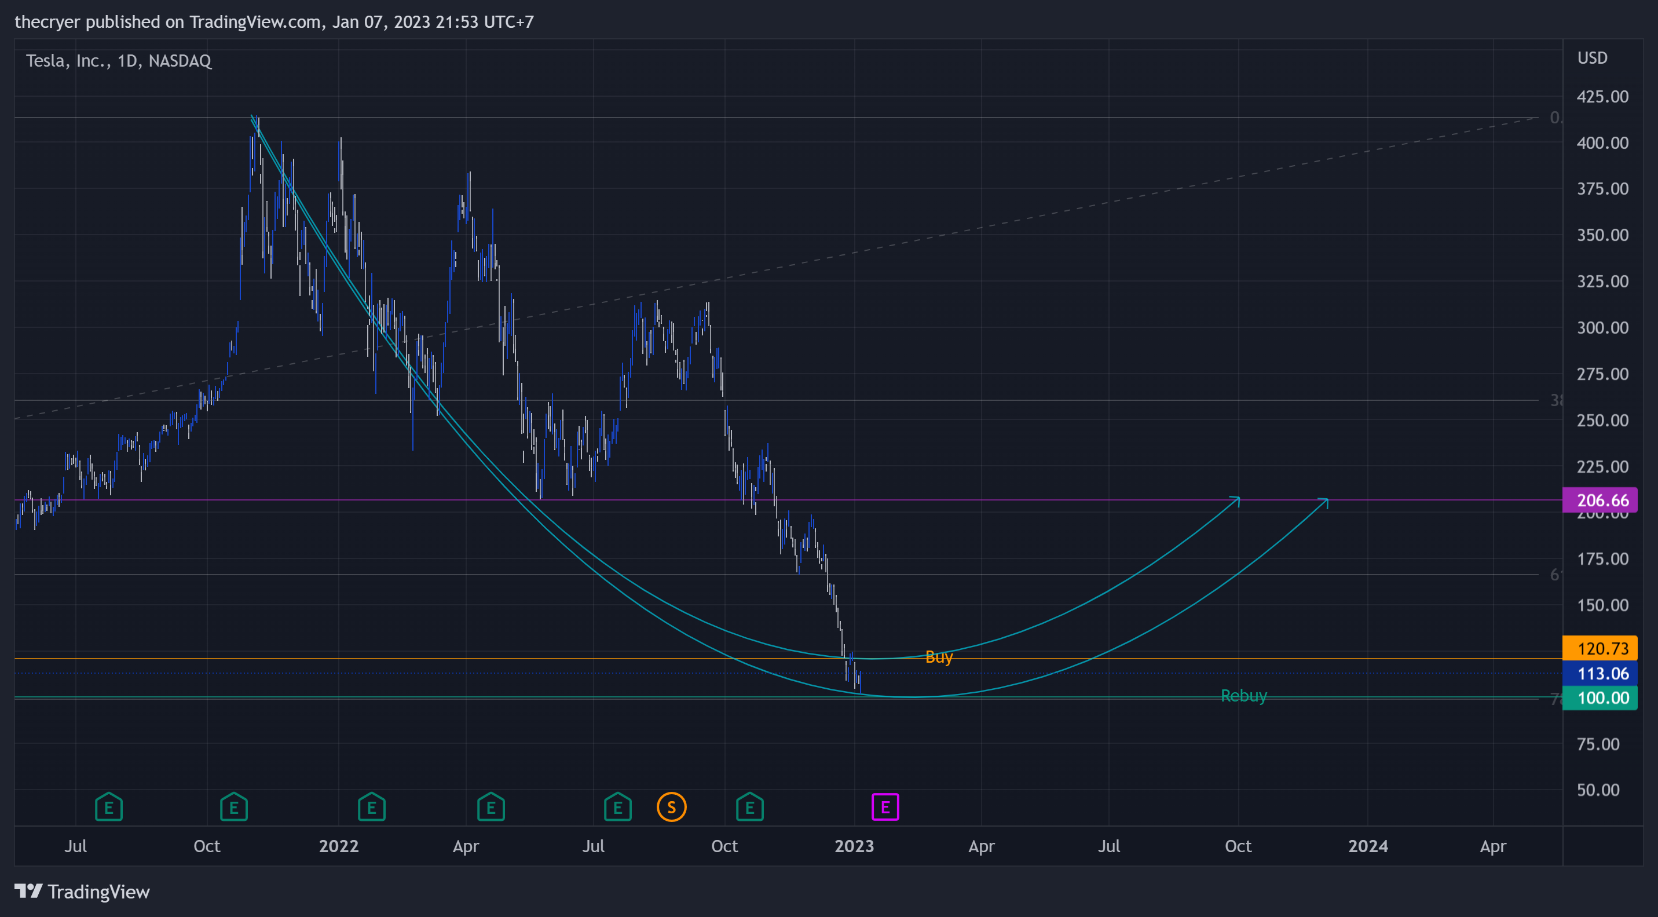1658x917 pixels.
Task: Click the magenta upcoming earnings E marker
Action: [x=885, y=807]
